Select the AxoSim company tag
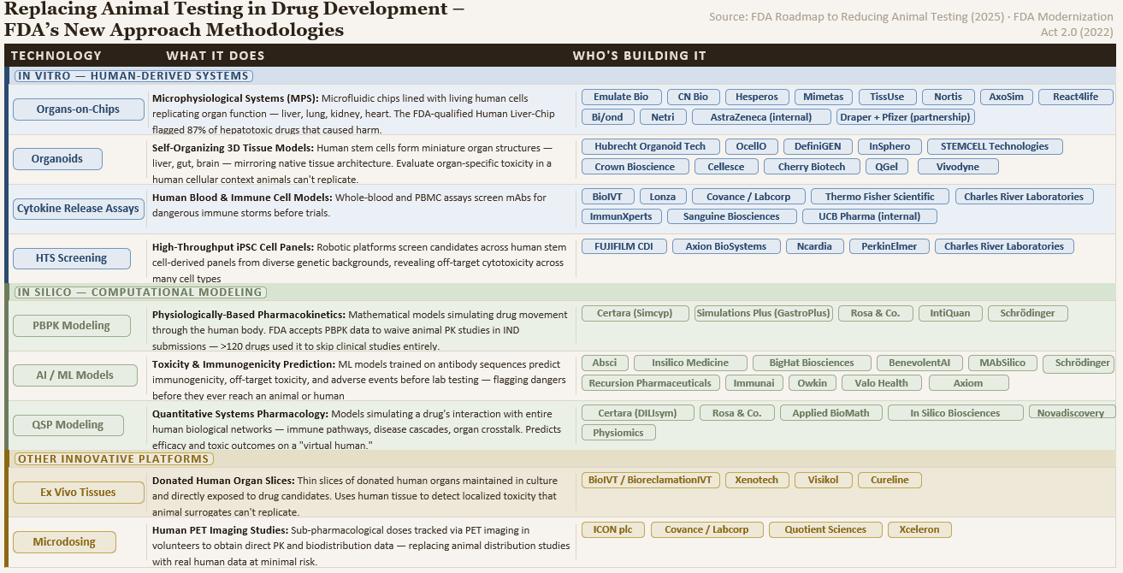The image size is (1123, 573). click(x=1007, y=97)
